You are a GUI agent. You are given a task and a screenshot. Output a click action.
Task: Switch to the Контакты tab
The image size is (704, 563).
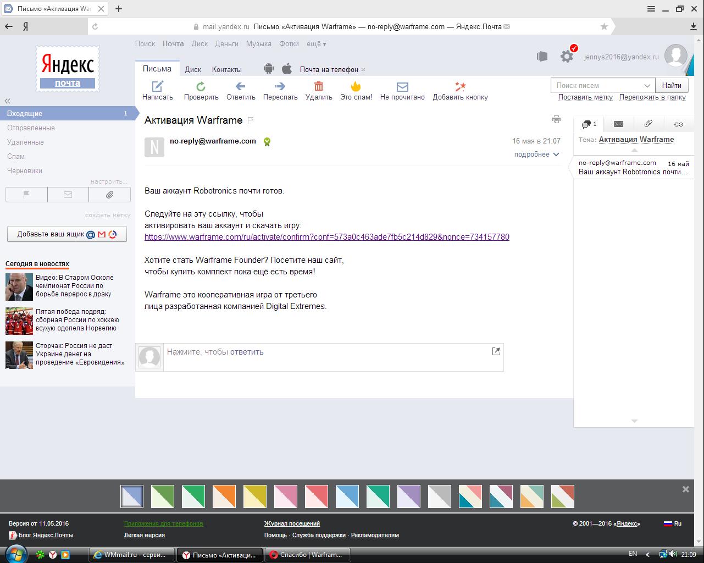[x=226, y=69]
